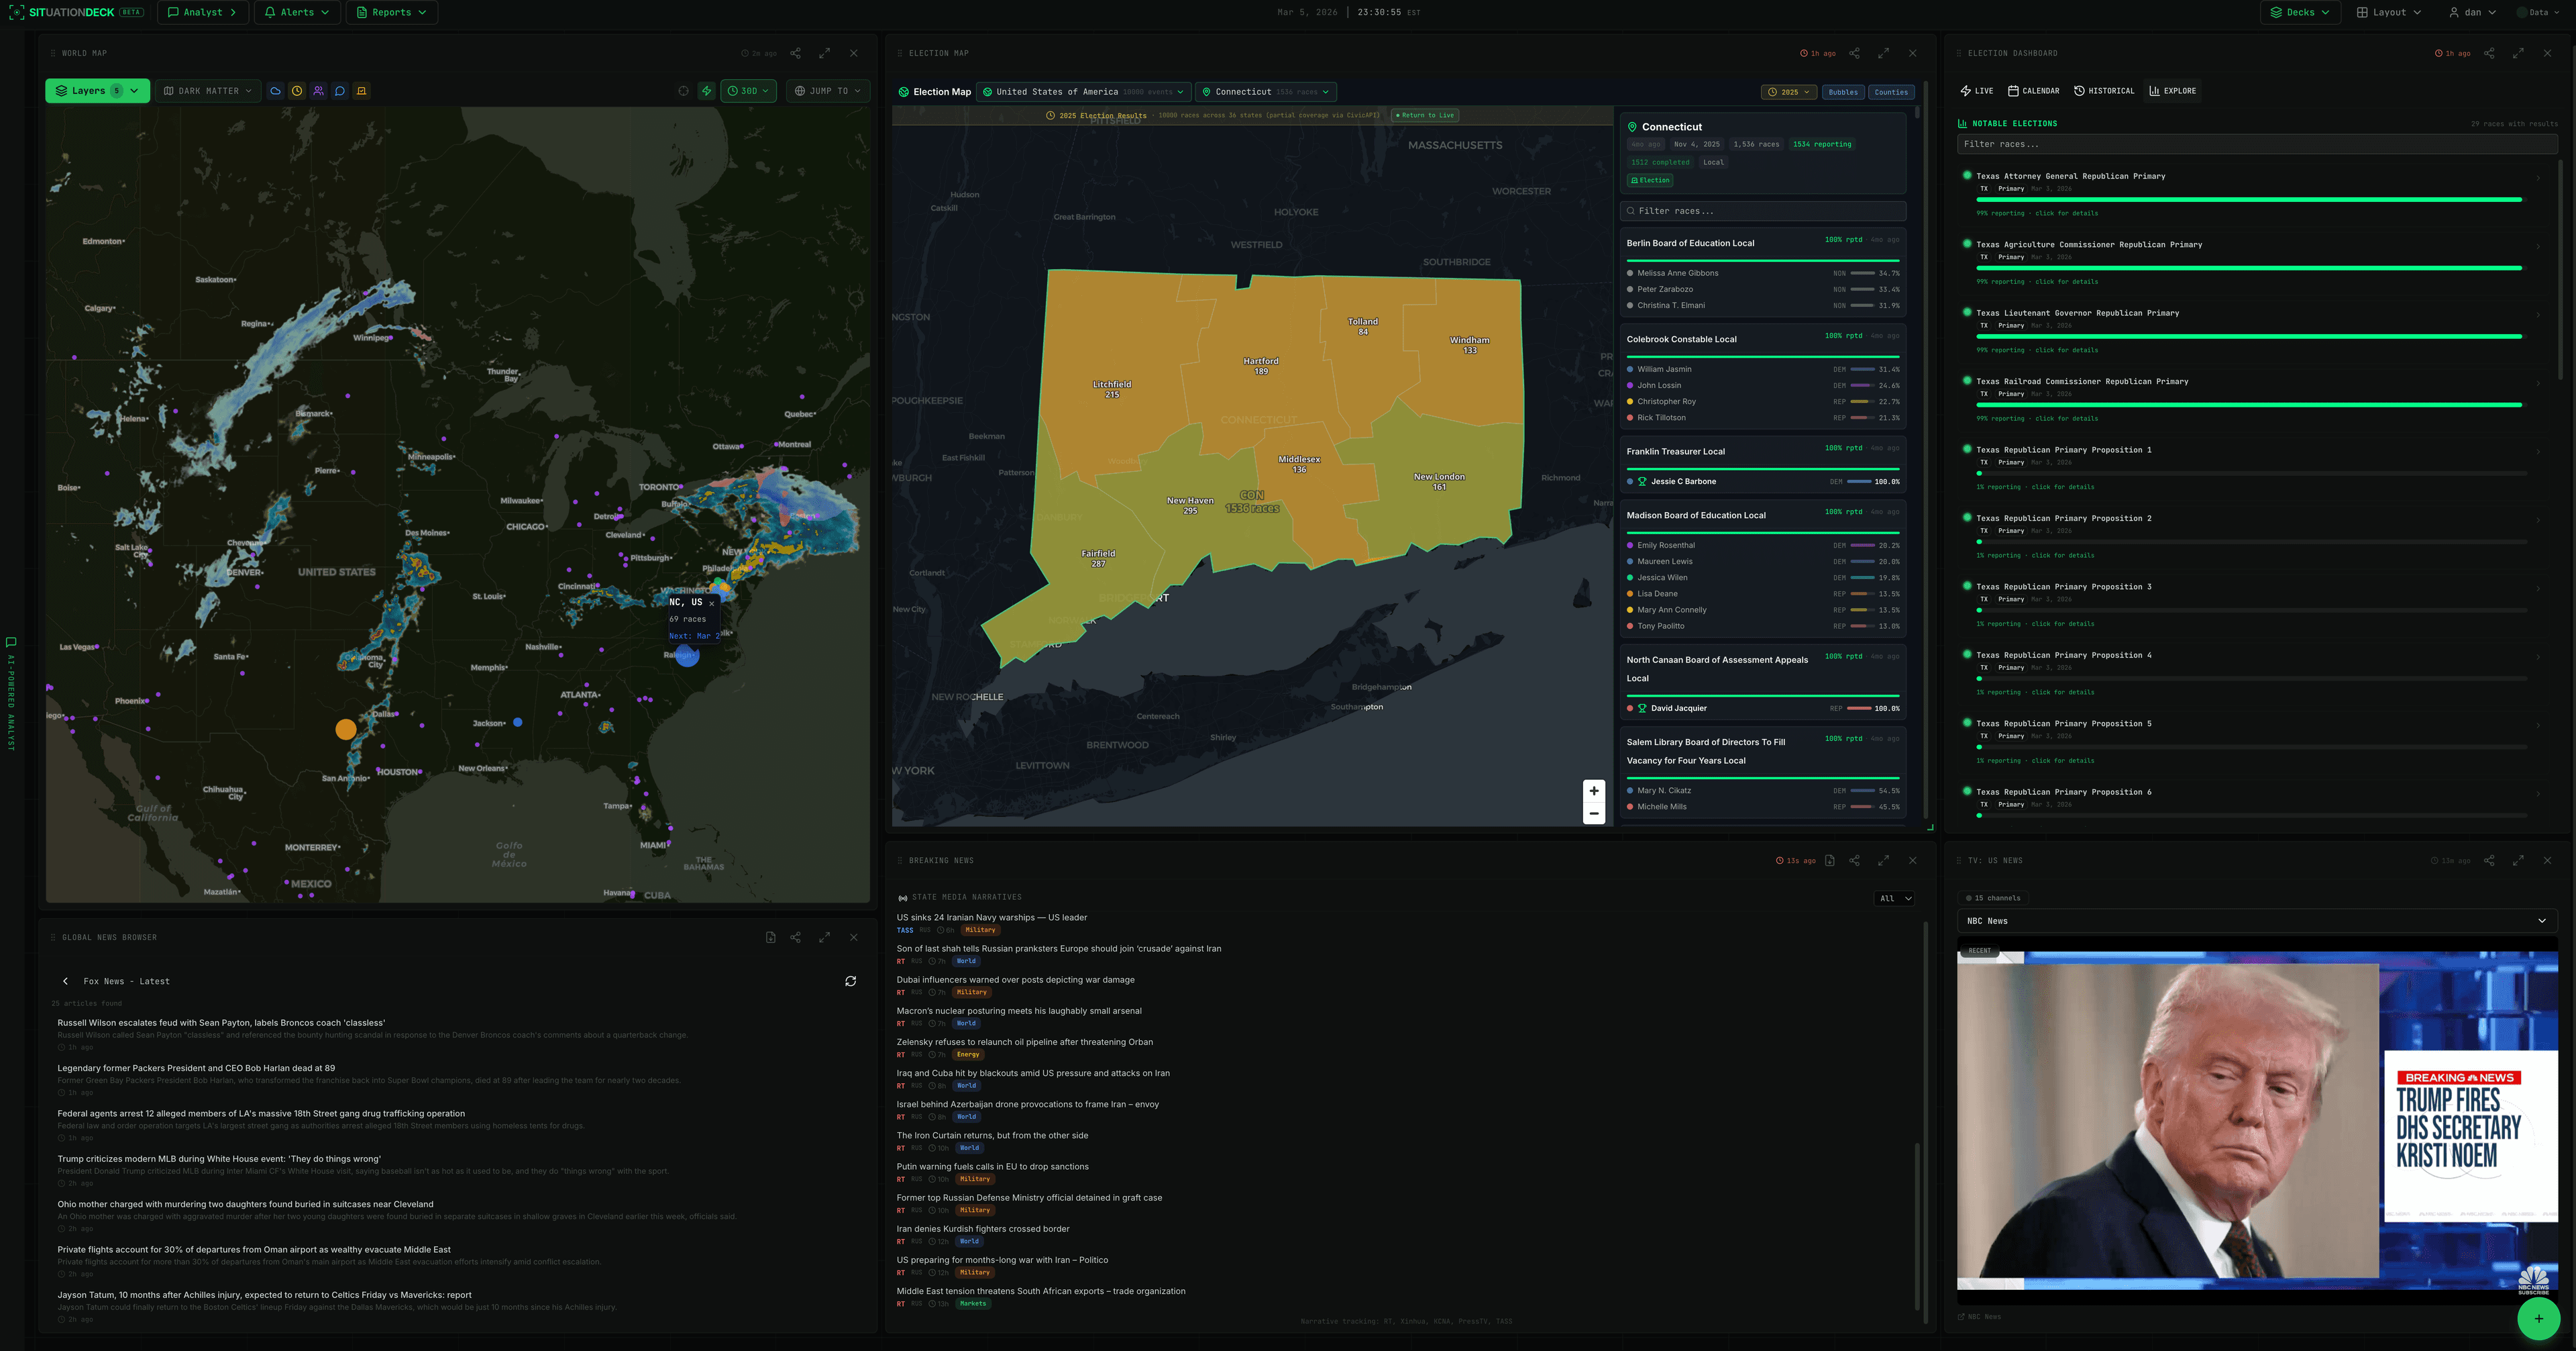Click the refresh icon in Global News Browser

[x=851, y=982]
